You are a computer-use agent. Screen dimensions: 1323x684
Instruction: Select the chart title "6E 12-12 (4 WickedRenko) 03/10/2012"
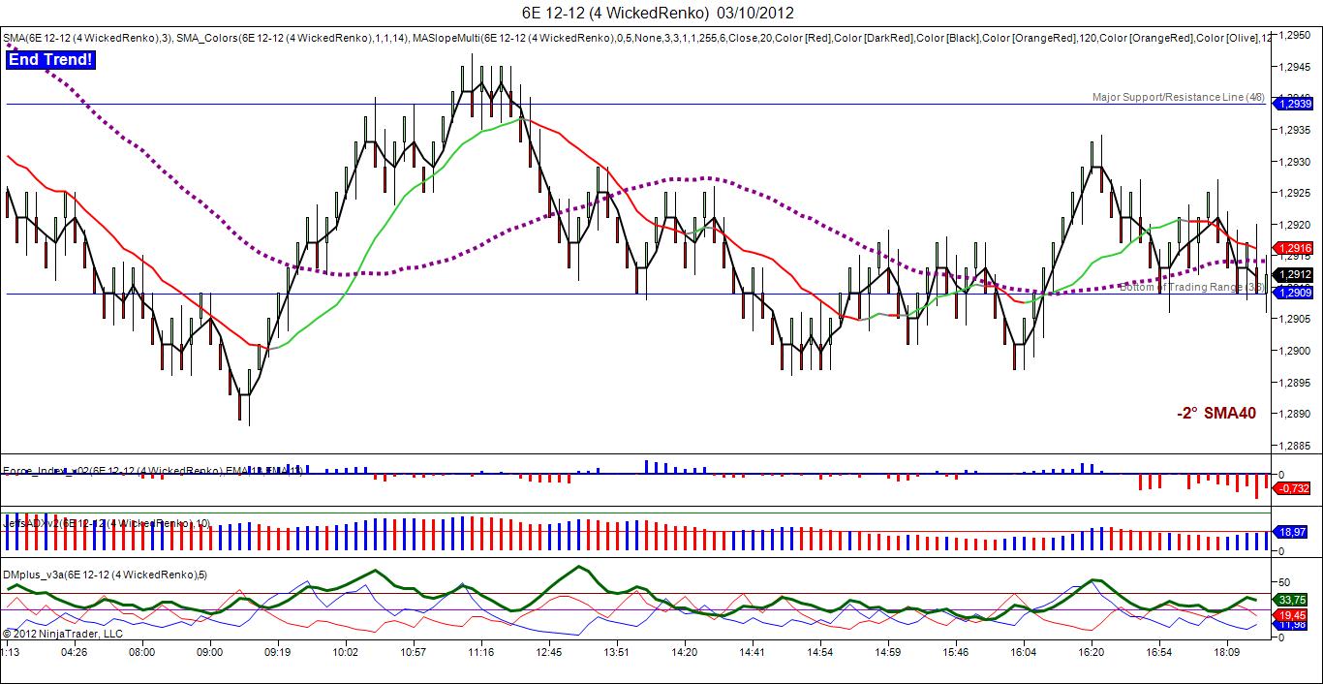click(658, 13)
